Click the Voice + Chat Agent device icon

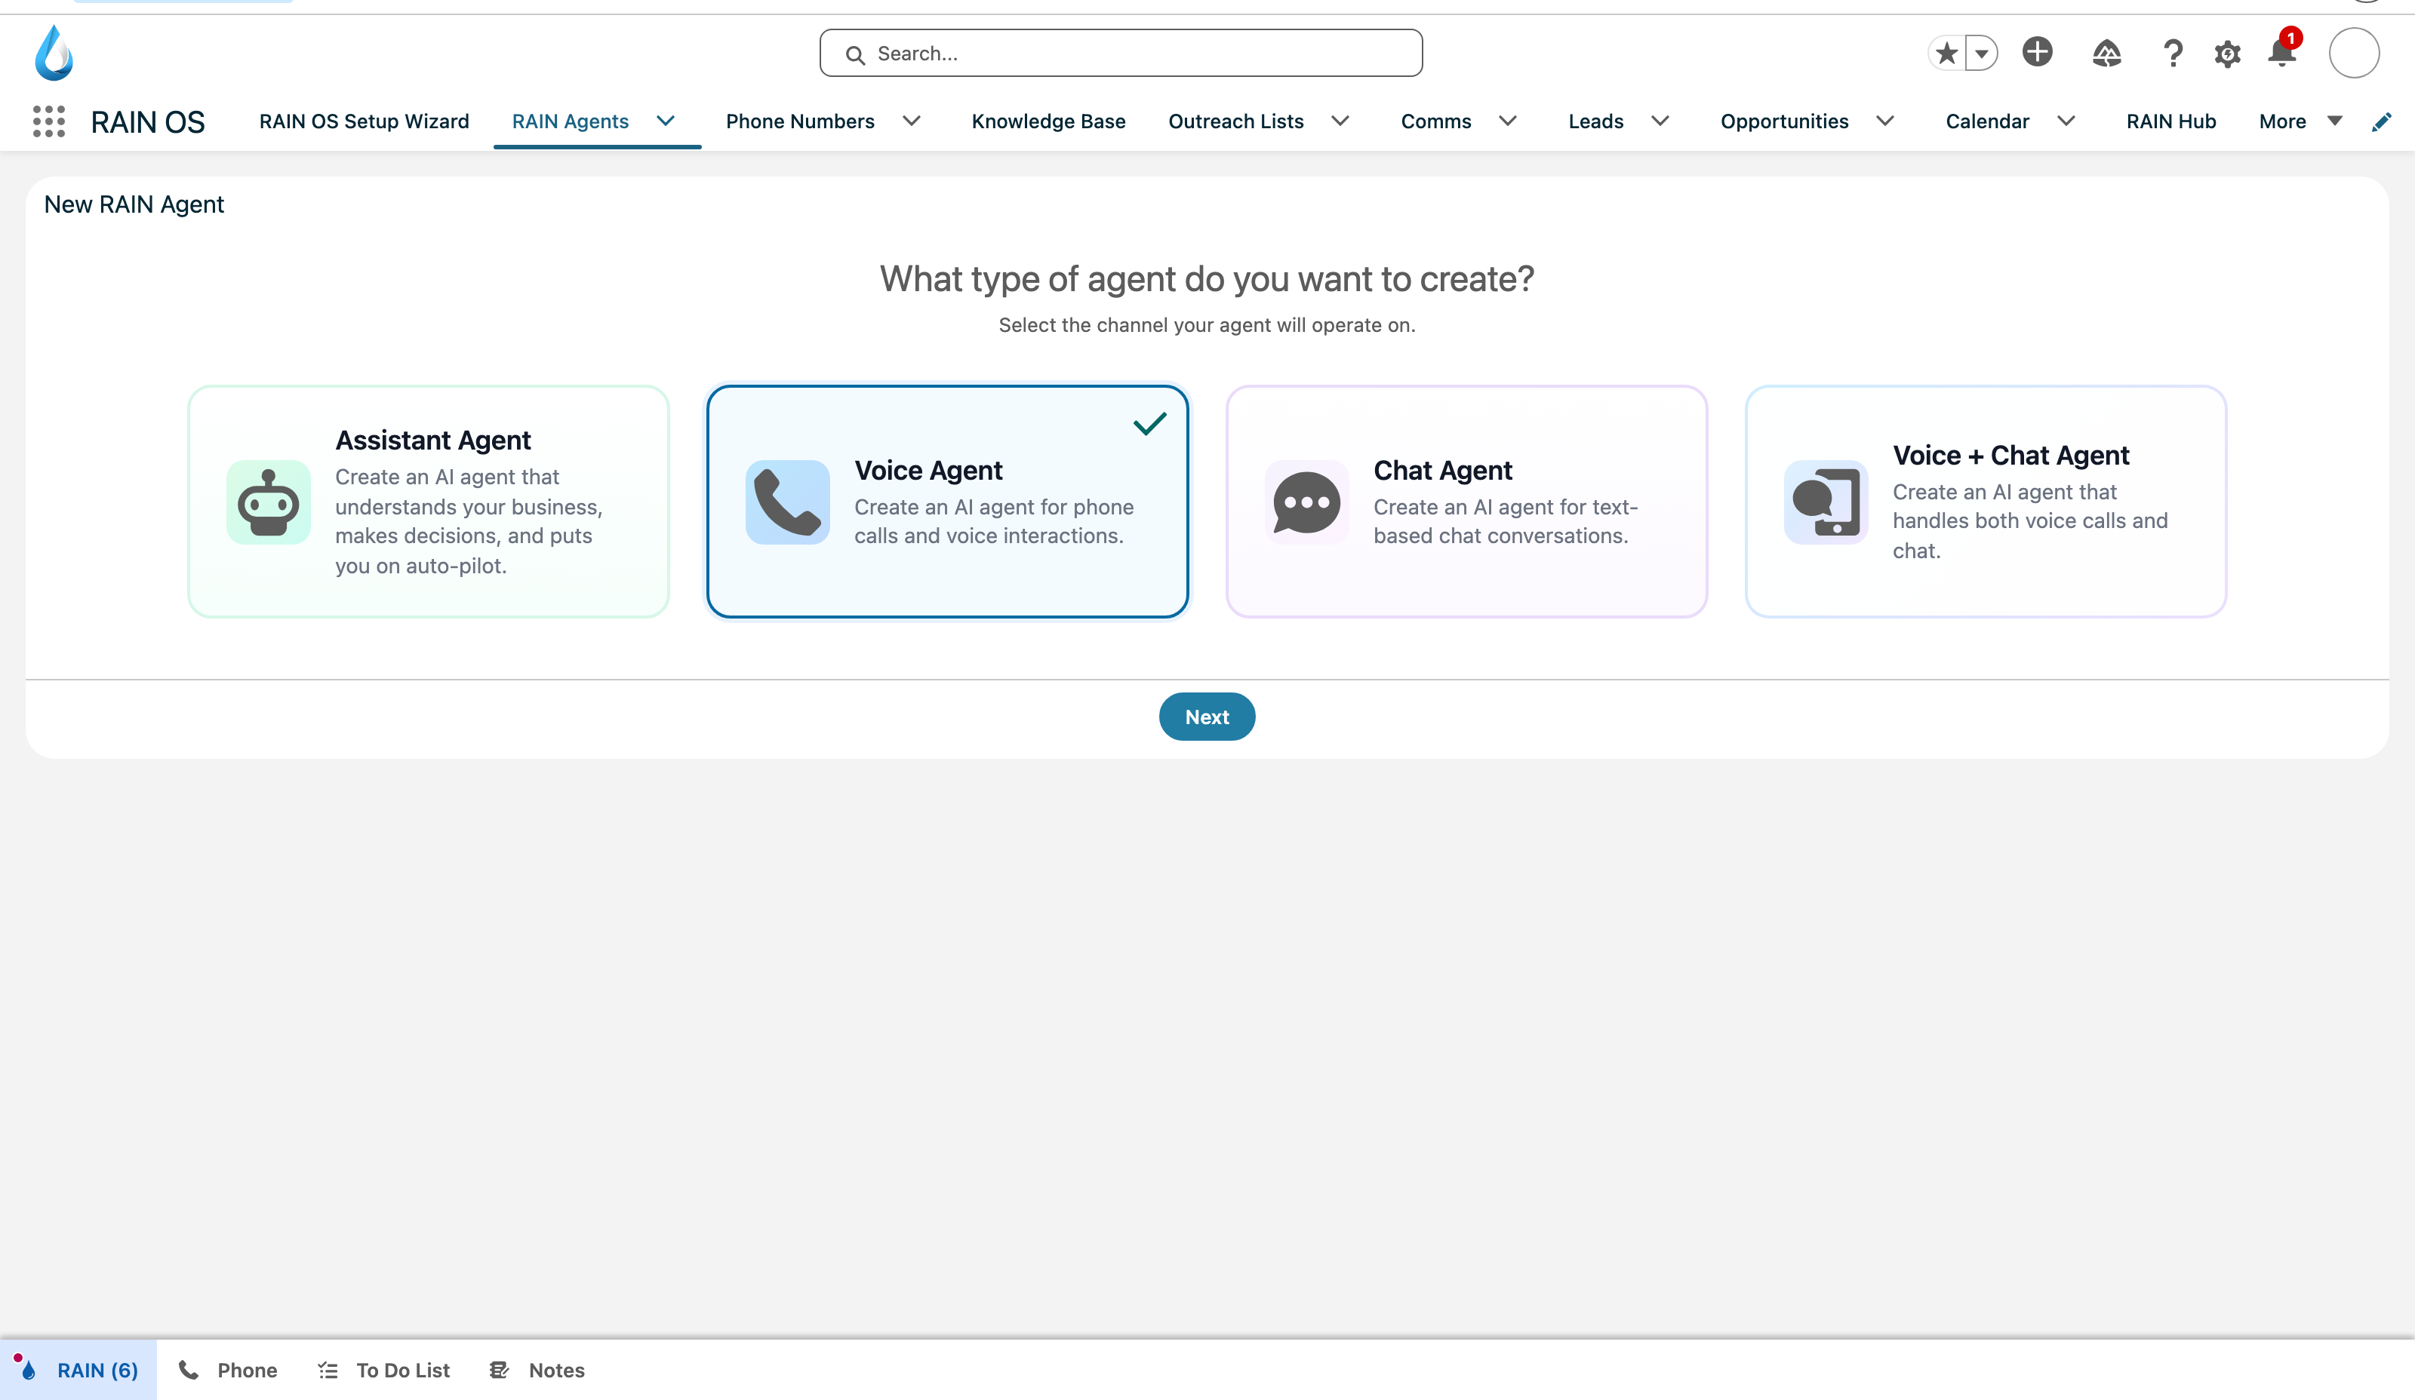pyautogui.click(x=1826, y=502)
